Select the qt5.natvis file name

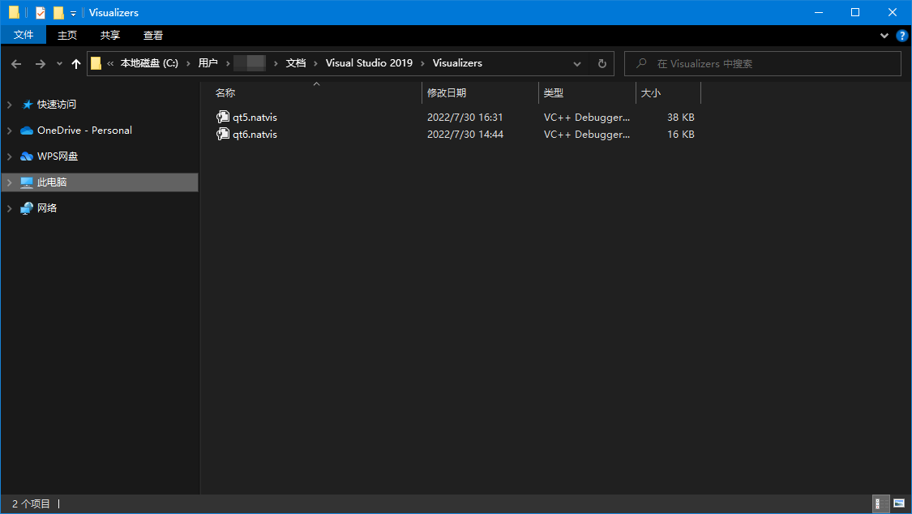[255, 118]
